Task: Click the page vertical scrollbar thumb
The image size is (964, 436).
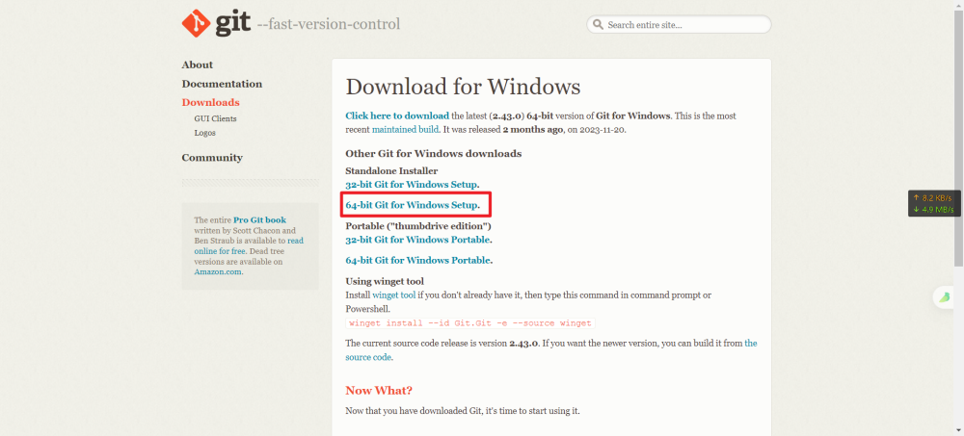Action: (x=959, y=139)
